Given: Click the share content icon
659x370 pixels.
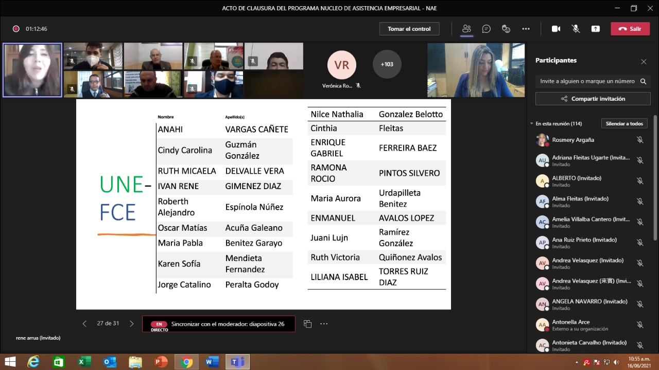Looking at the screenshot, I should [x=596, y=29].
